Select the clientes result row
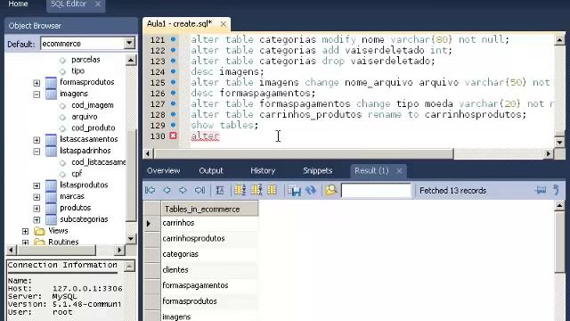 pos(210,269)
